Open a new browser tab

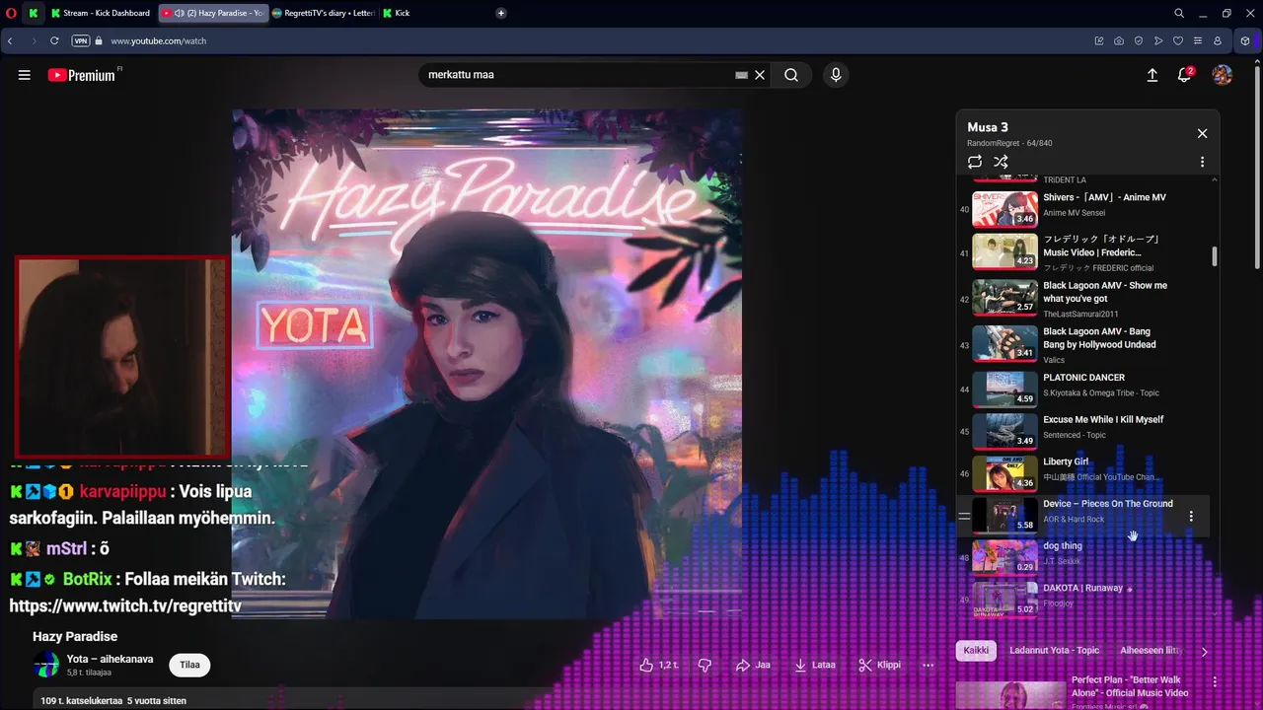(501, 13)
